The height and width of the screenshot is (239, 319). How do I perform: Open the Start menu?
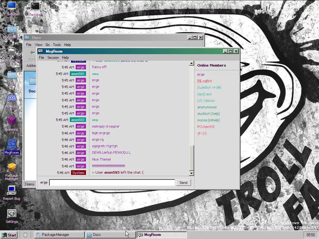click(9, 235)
